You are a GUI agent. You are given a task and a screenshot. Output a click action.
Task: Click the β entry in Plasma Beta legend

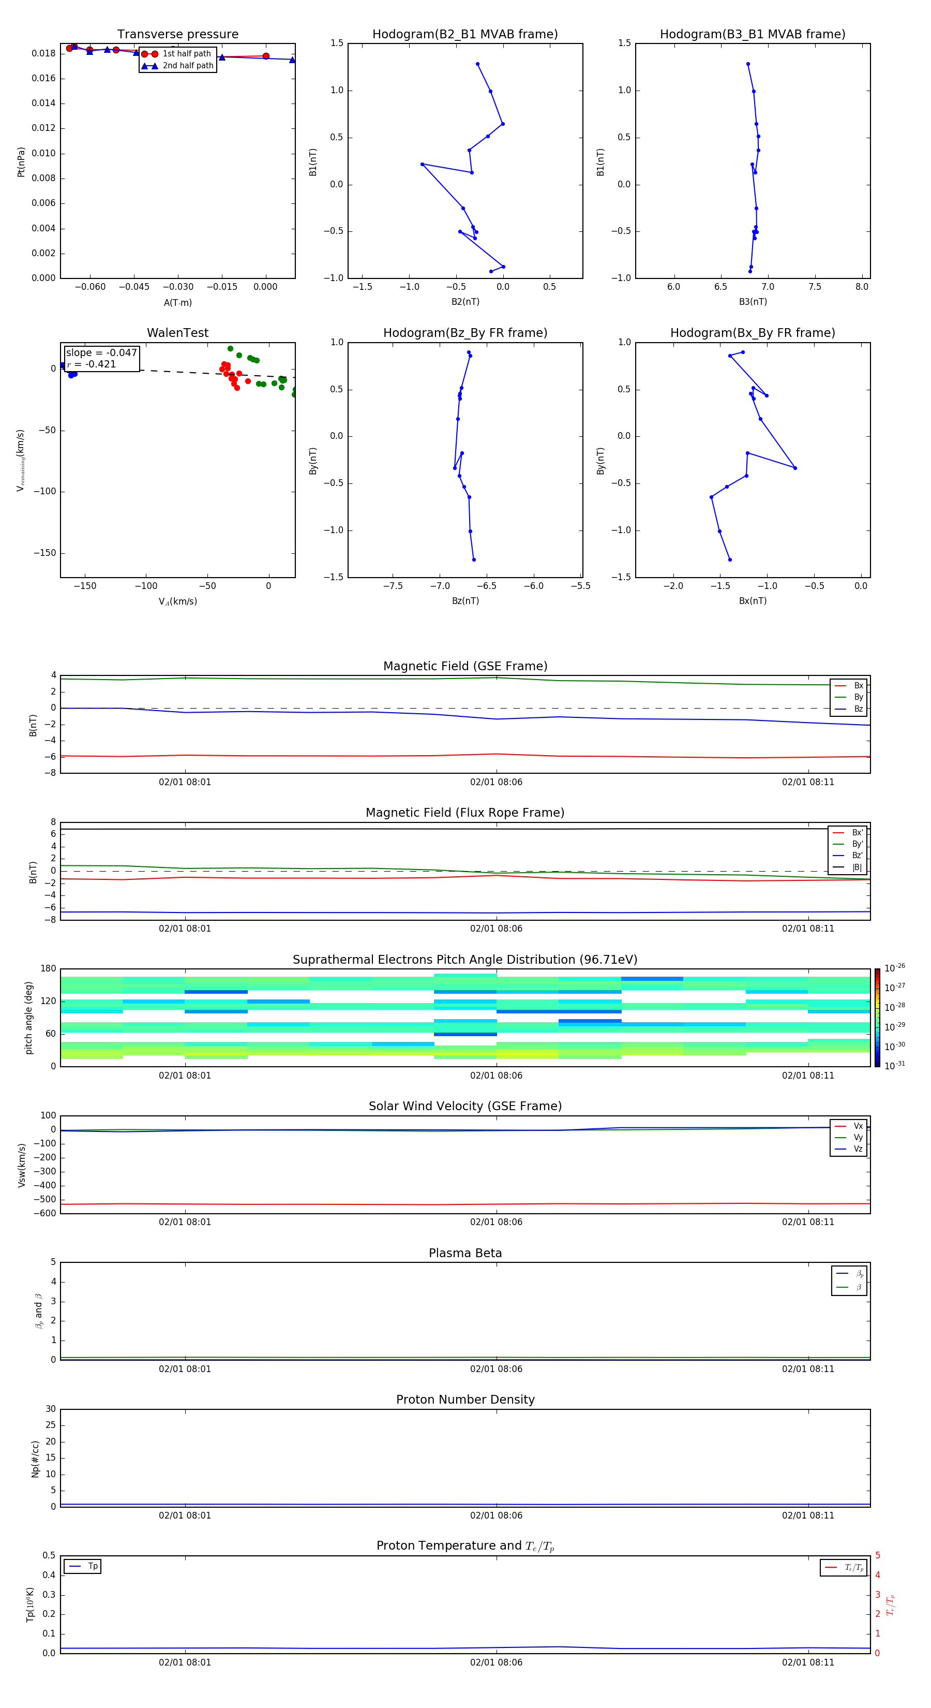click(849, 1287)
